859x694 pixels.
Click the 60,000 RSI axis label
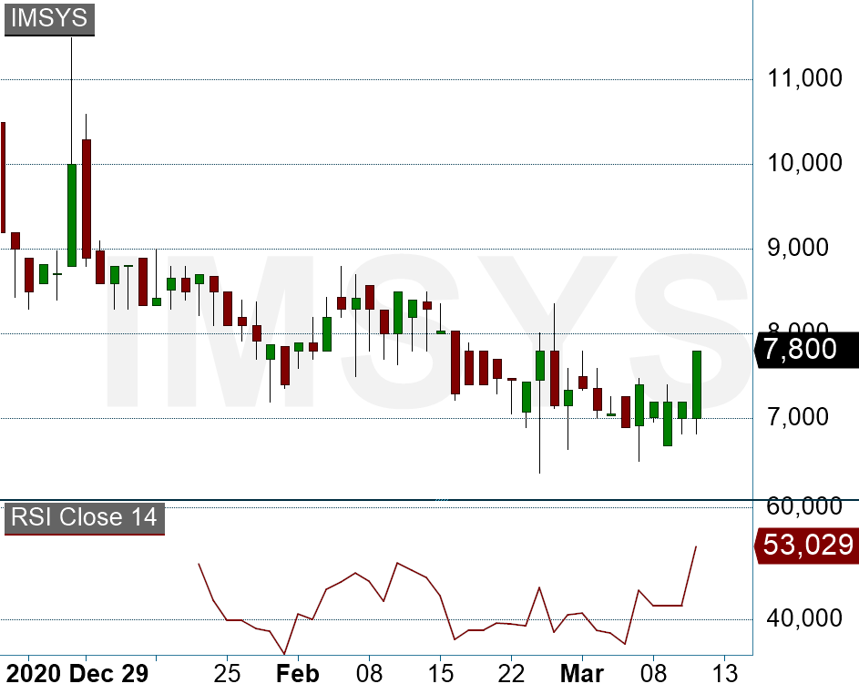click(804, 506)
